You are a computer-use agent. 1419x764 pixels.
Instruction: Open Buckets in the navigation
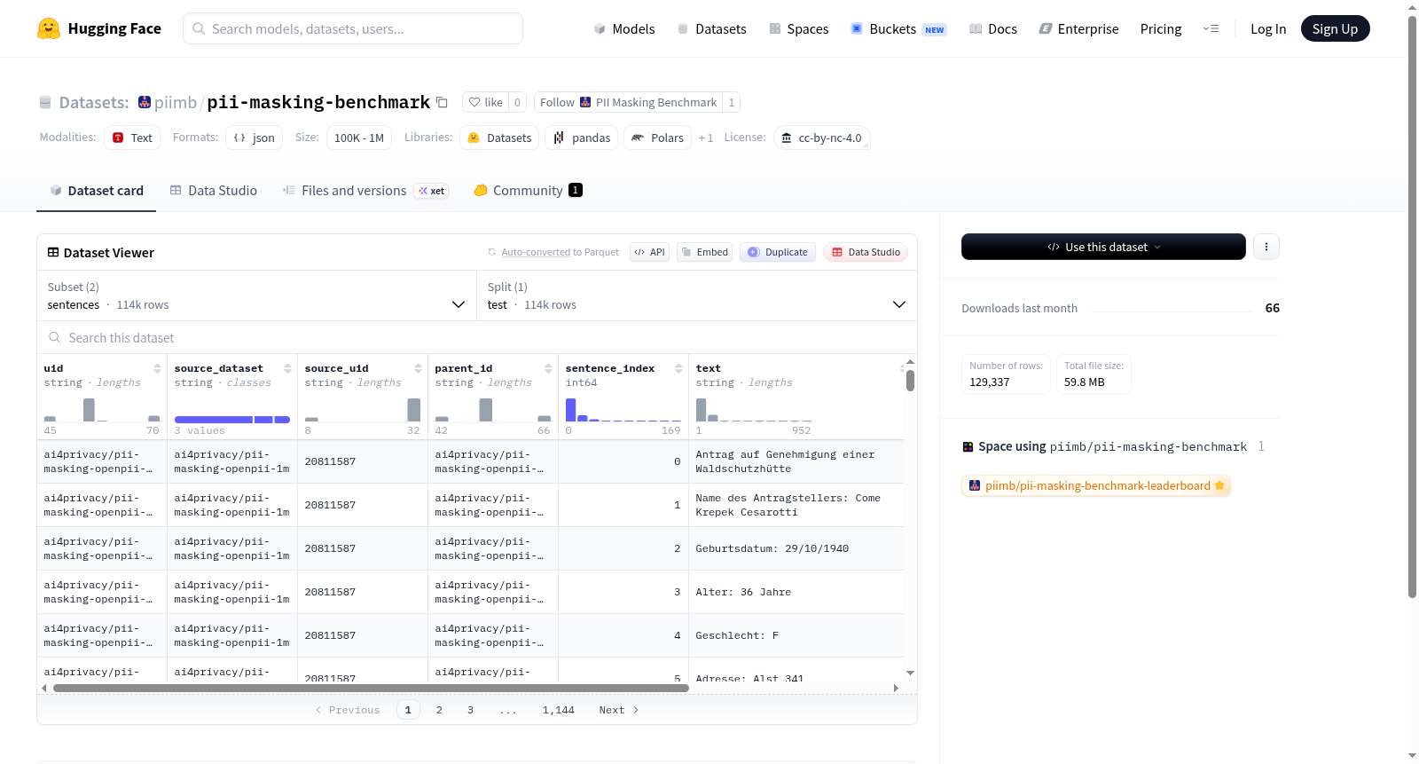coord(898,28)
